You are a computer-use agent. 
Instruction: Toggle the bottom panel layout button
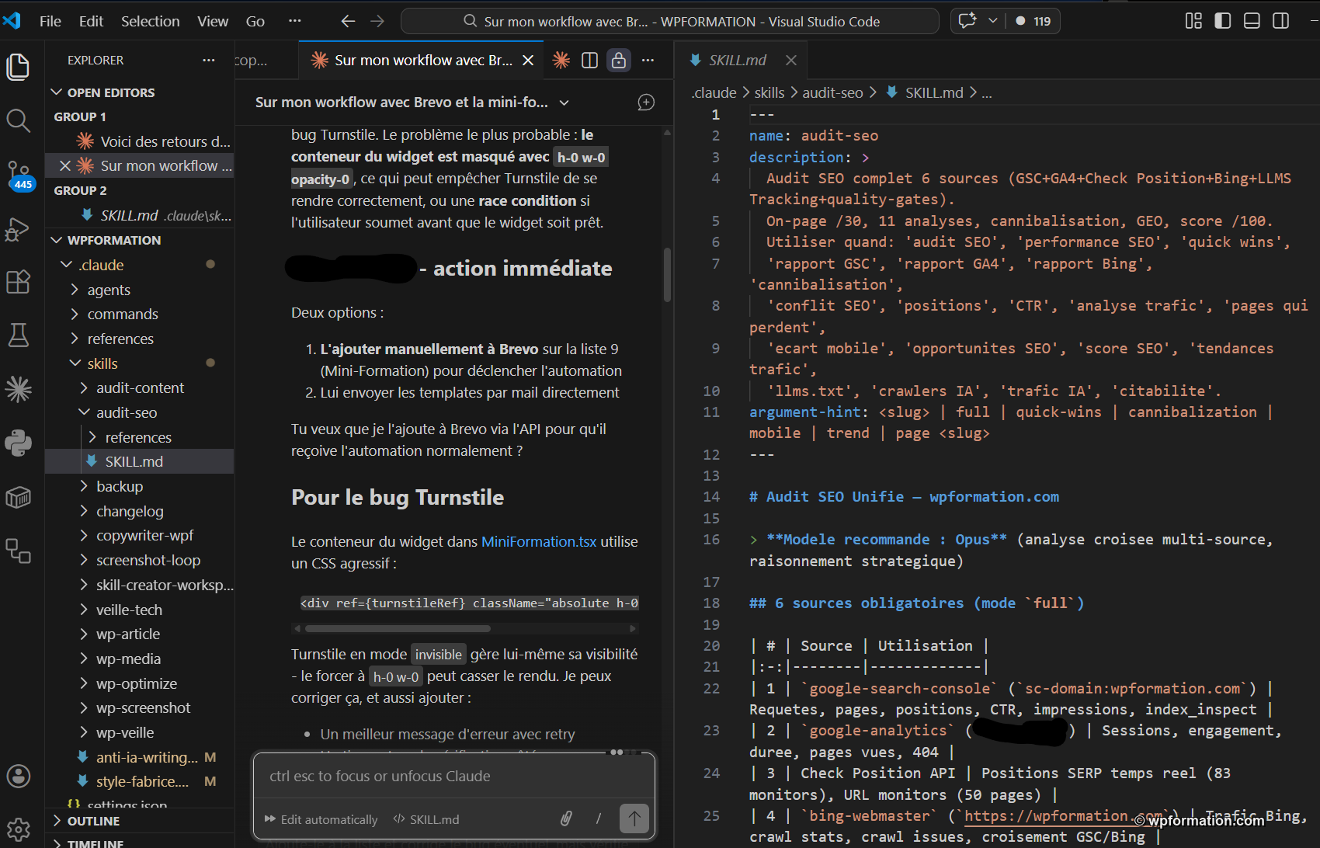tap(1252, 21)
